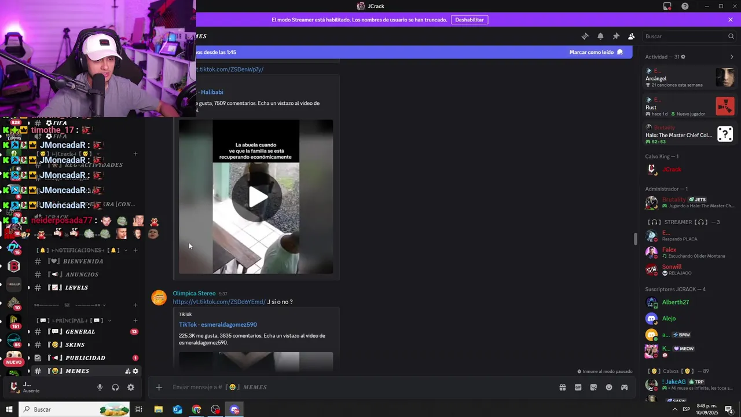Open the Discord inbox icon in the title bar
Screen dimensions: 741x417
tap(667, 6)
